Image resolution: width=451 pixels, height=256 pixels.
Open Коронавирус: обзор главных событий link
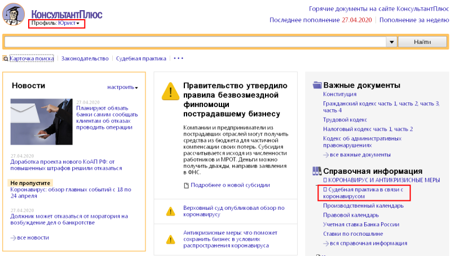[71, 193]
